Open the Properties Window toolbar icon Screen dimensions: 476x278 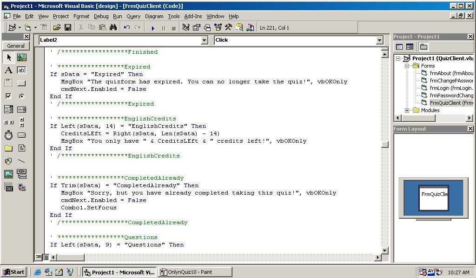click(197, 28)
